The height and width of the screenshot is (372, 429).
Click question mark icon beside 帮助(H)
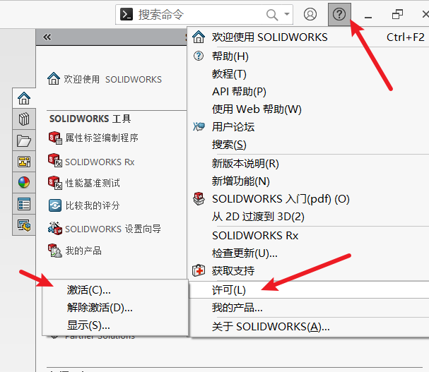(199, 56)
